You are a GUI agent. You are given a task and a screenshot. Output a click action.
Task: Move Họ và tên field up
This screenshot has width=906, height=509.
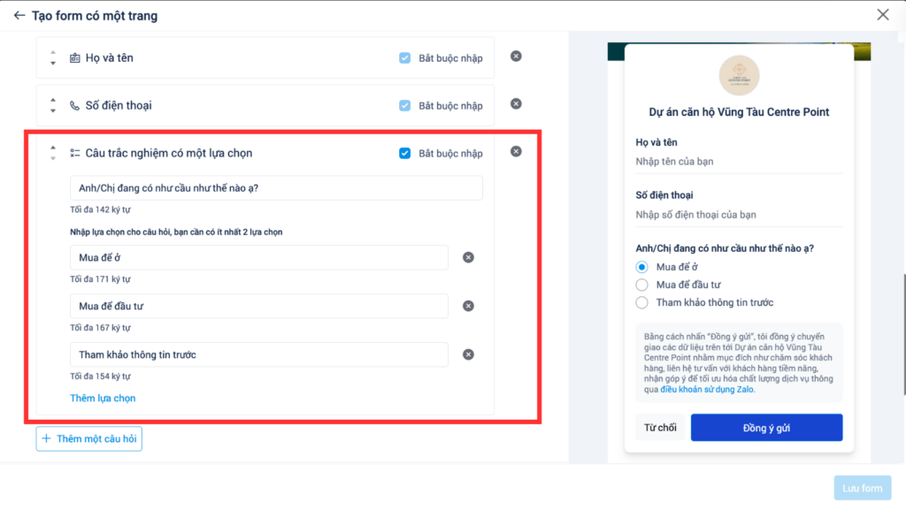pos(53,52)
